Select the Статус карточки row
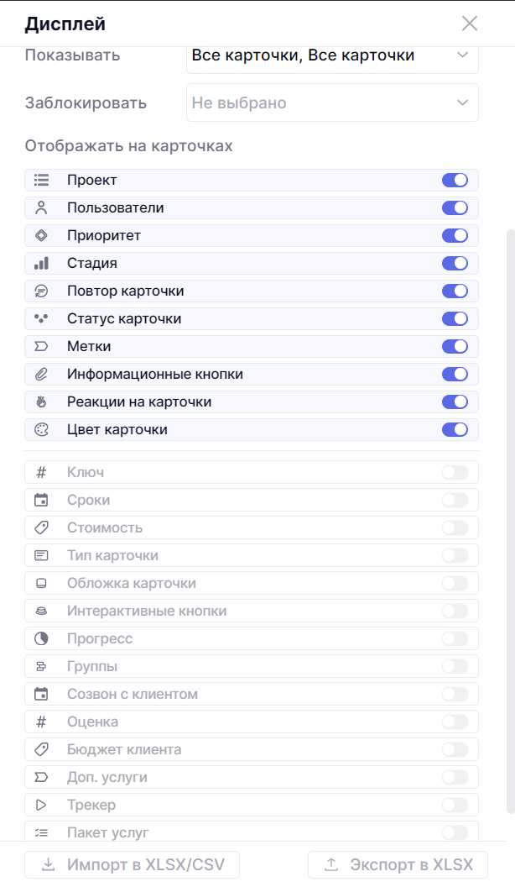515x887 pixels. click(252, 318)
